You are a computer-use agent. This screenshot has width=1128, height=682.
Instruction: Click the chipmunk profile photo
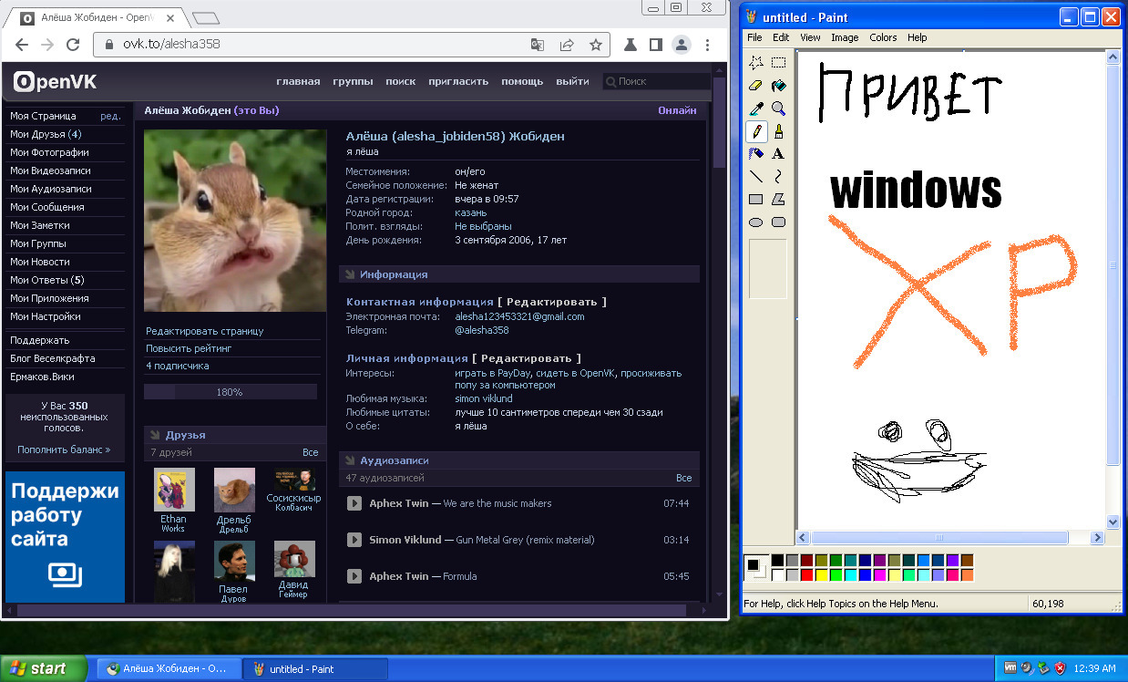tap(235, 221)
